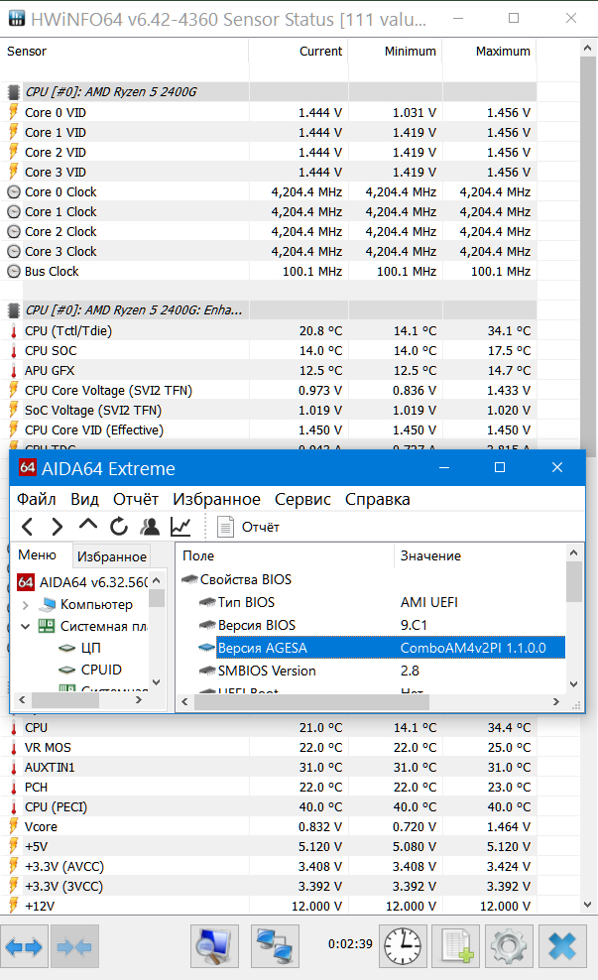Click the Значение column header

click(x=430, y=555)
